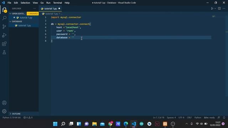The width and height of the screenshot is (228, 128).
Task: Open the Run menu
Action: click(48, 3)
